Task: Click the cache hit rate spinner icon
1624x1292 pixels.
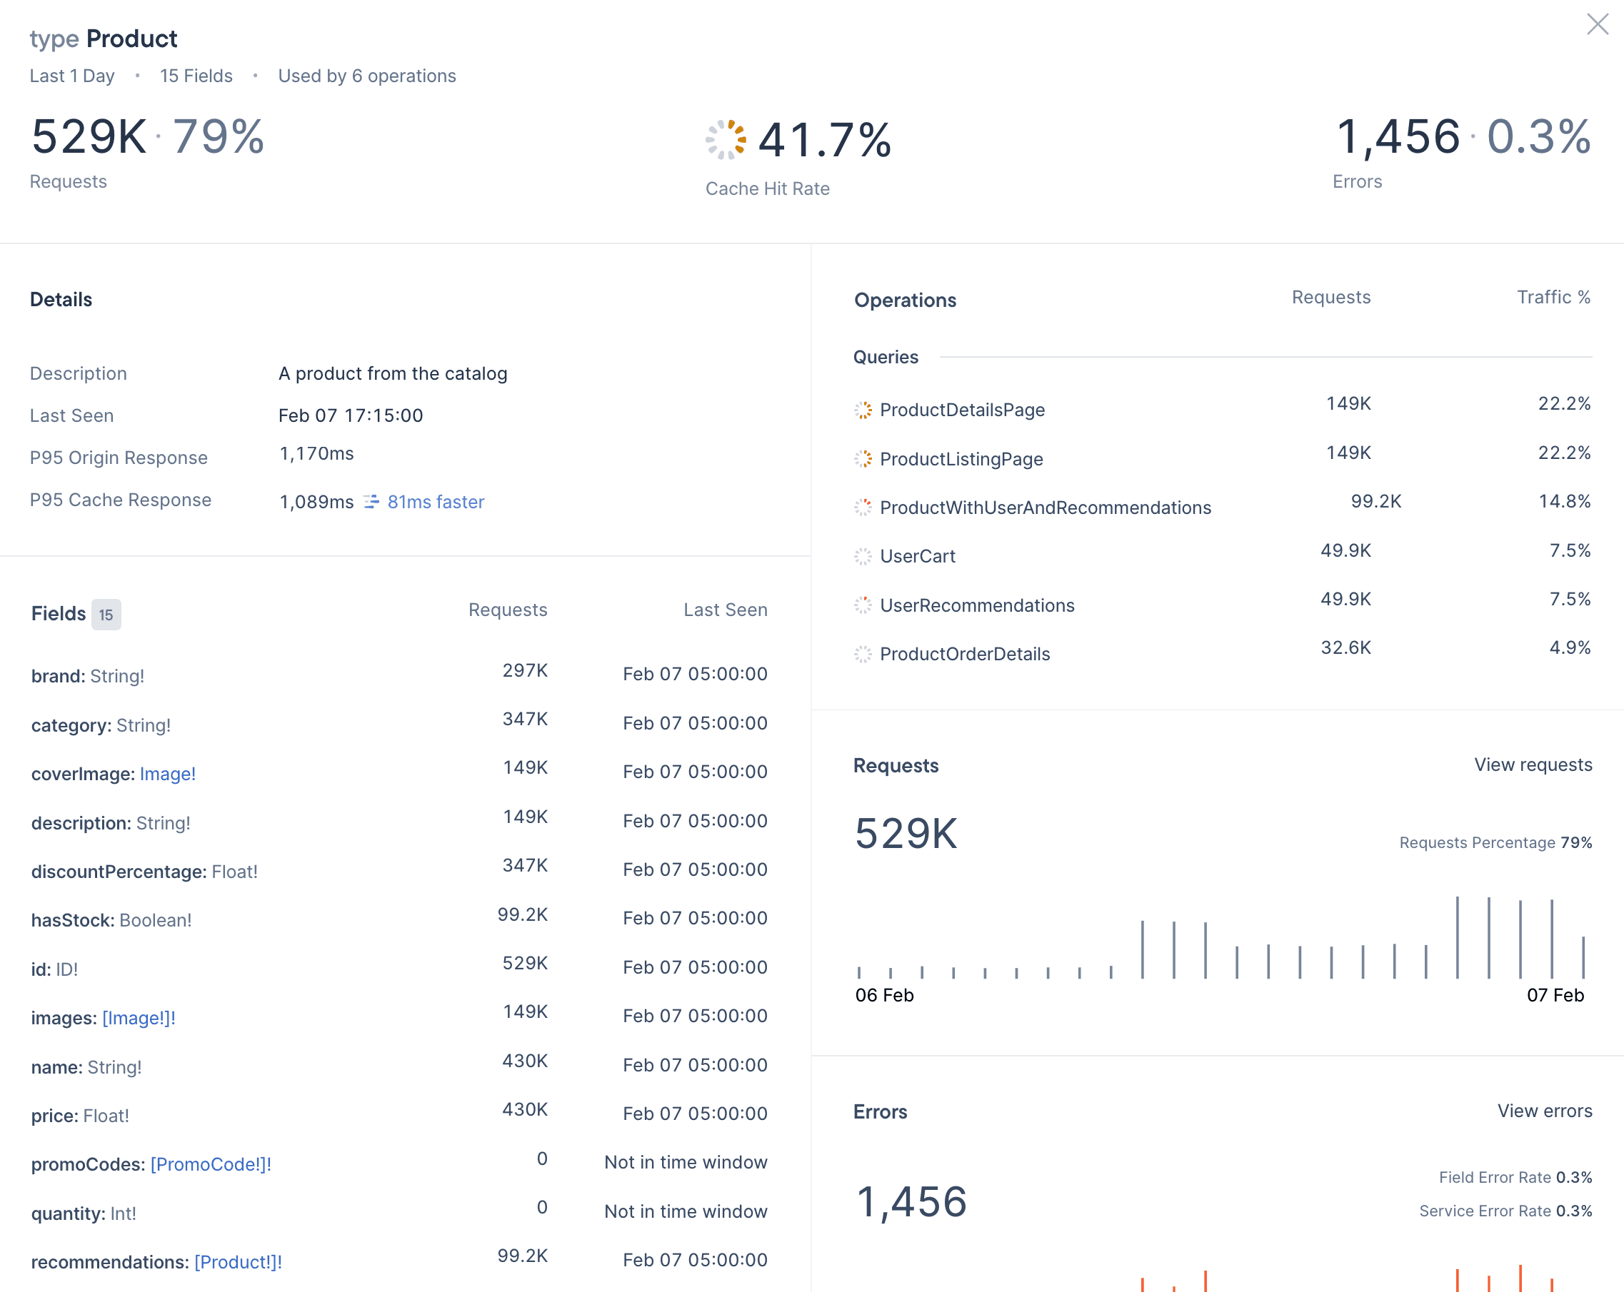Action: click(x=726, y=140)
